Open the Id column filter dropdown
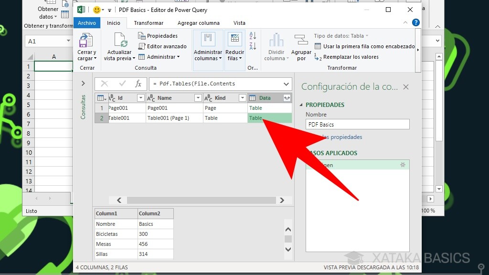 point(141,98)
